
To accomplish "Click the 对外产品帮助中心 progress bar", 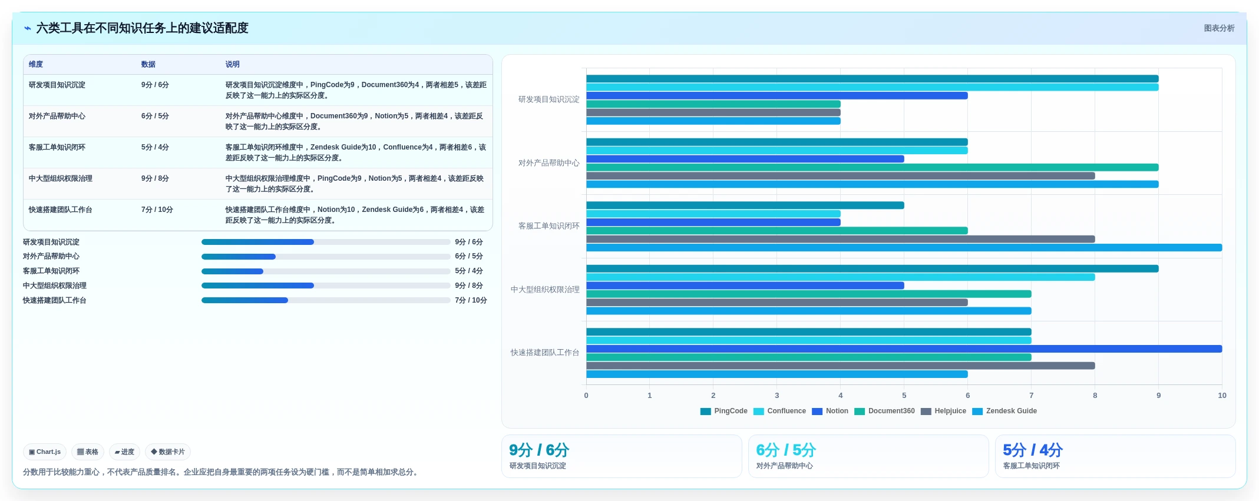I will tap(326, 257).
